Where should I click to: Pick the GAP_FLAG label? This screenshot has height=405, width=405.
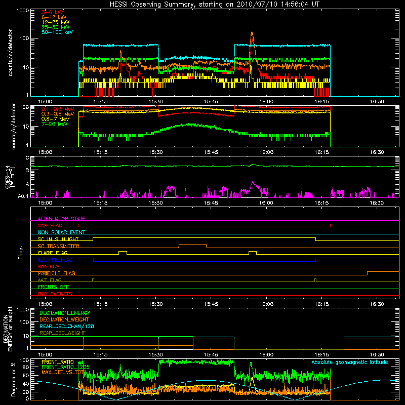(x=50, y=225)
